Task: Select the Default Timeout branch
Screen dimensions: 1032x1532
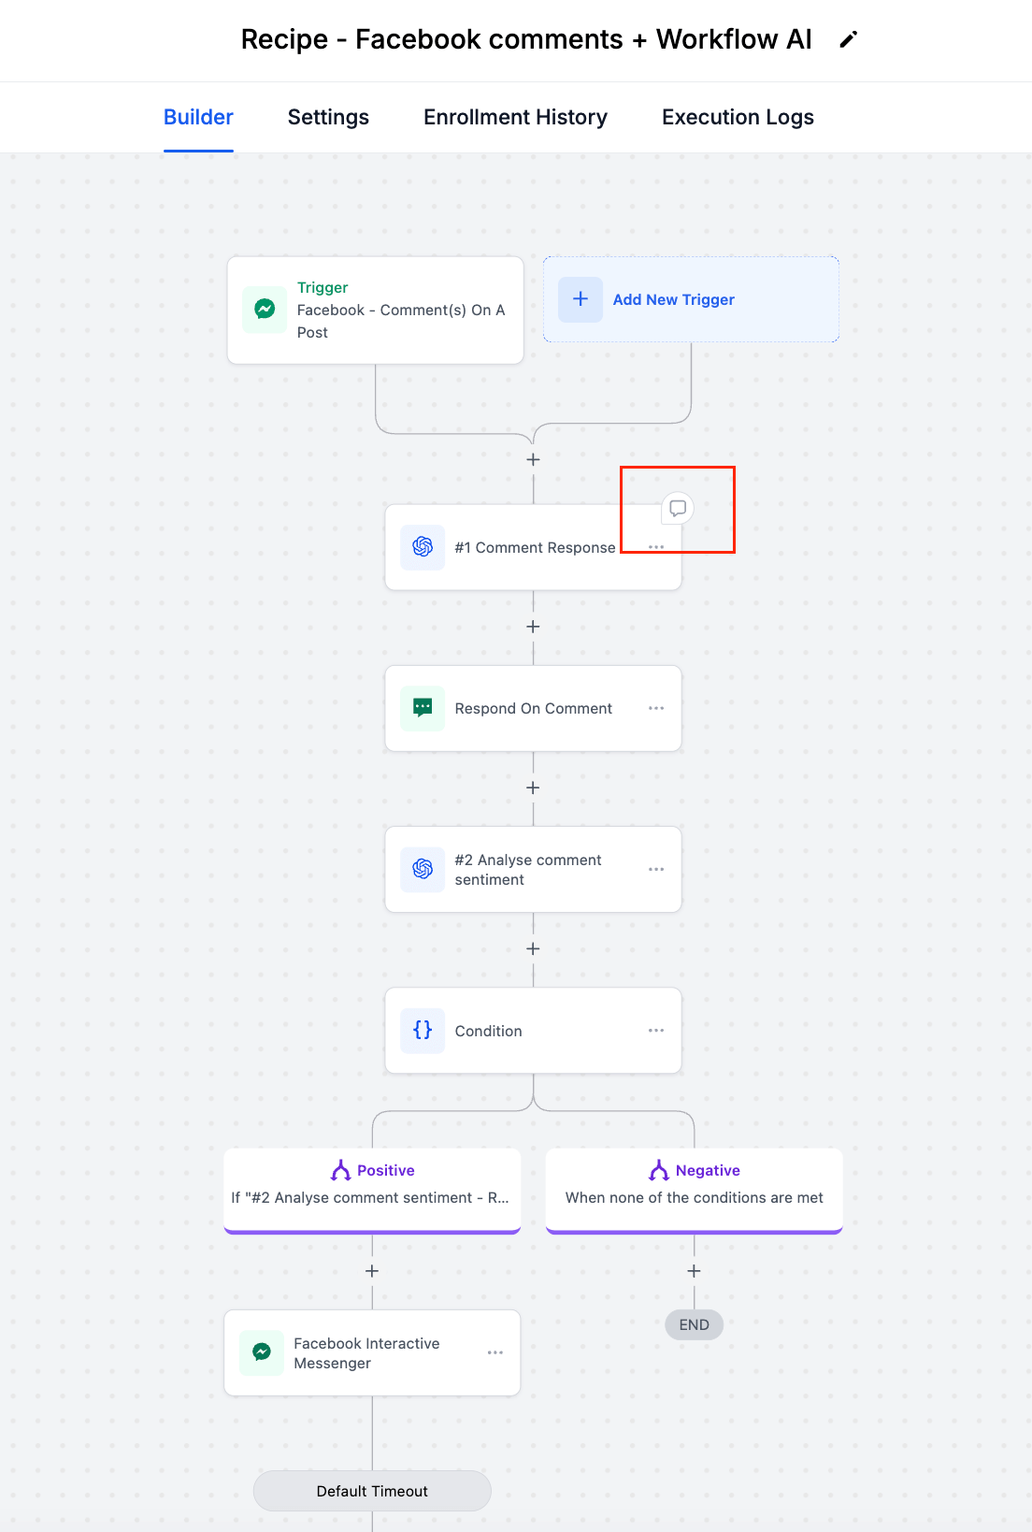Action: [372, 1491]
